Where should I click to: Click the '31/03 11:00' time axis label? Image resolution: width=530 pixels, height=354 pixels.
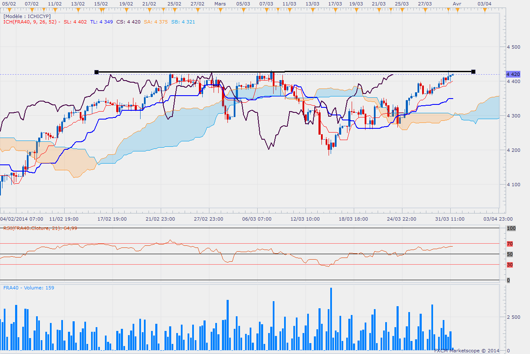[450, 219]
